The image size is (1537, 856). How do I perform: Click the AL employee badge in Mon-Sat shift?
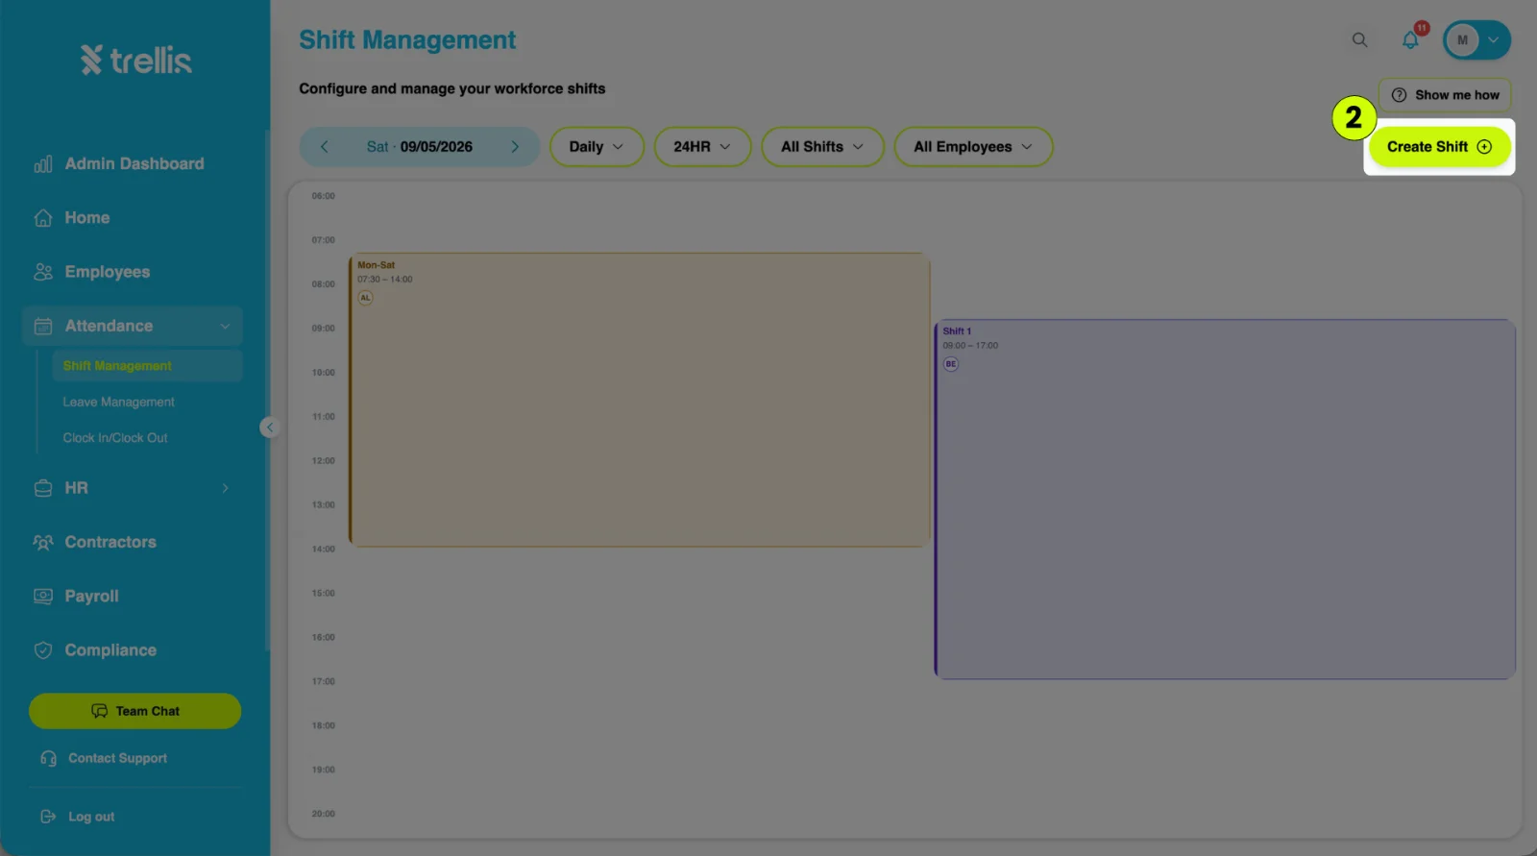point(365,298)
